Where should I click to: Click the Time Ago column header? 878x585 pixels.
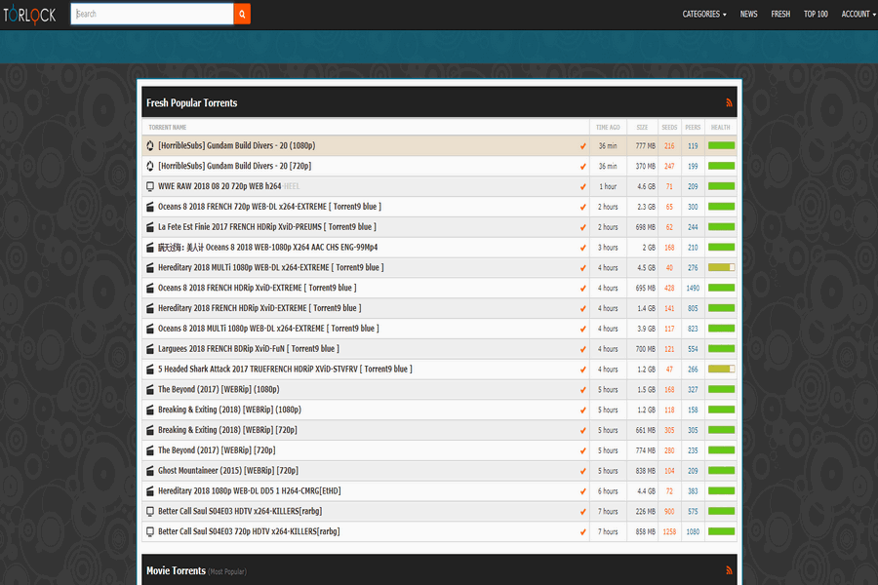pyautogui.click(x=608, y=127)
